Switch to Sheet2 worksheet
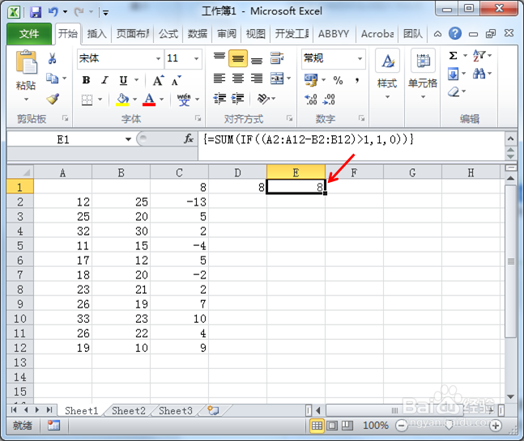 129,410
